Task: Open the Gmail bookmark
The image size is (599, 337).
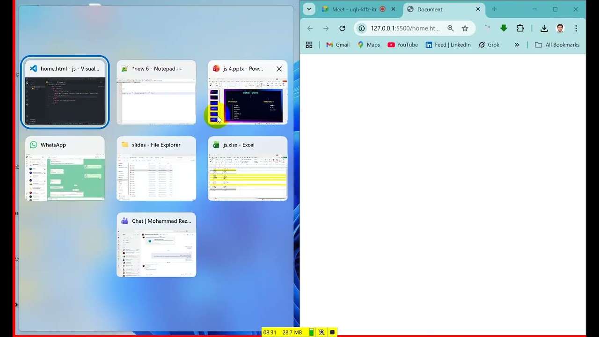Action: tap(338, 45)
